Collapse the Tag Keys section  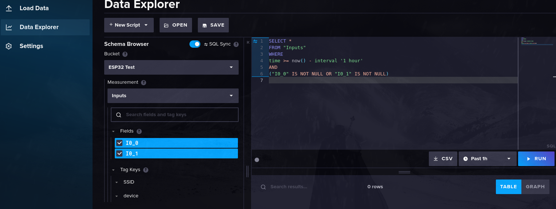pyautogui.click(x=113, y=170)
